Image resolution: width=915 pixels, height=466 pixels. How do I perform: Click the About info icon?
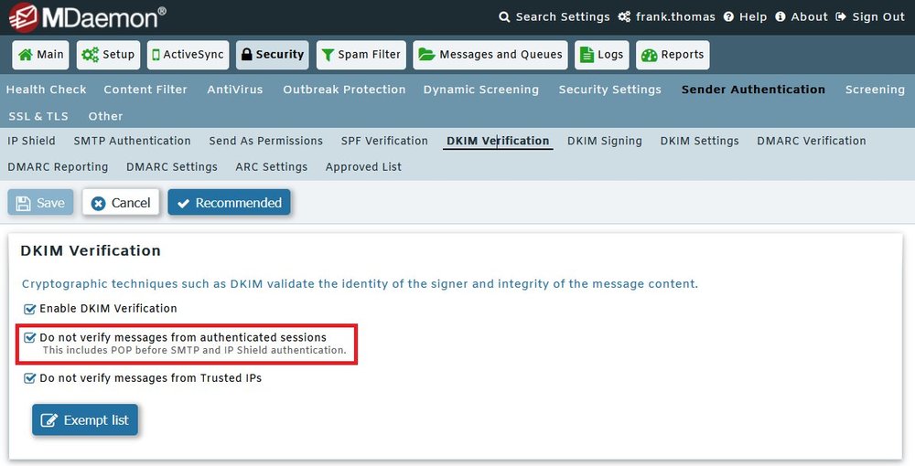point(780,16)
